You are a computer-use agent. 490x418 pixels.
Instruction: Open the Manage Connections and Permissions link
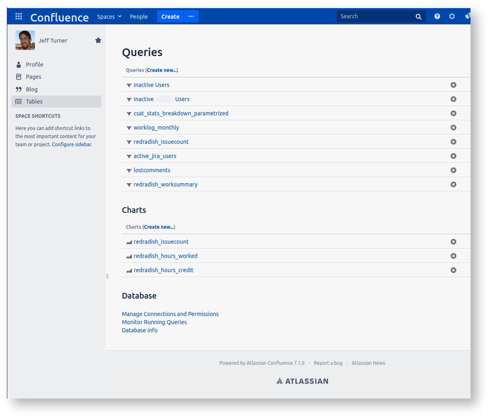click(170, 314)
